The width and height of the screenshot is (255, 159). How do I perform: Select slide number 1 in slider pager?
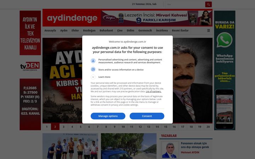click(x=47, y=127)
